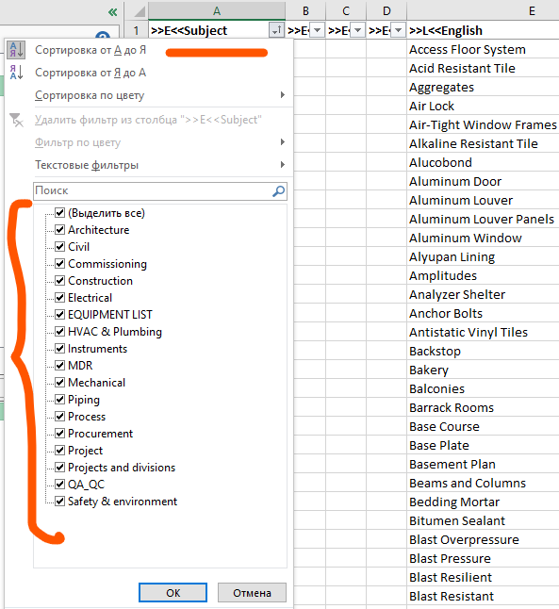Select row 1 header number
This screenshot has height=609, width=559.
pyautogui.click(x=136, y=30)
